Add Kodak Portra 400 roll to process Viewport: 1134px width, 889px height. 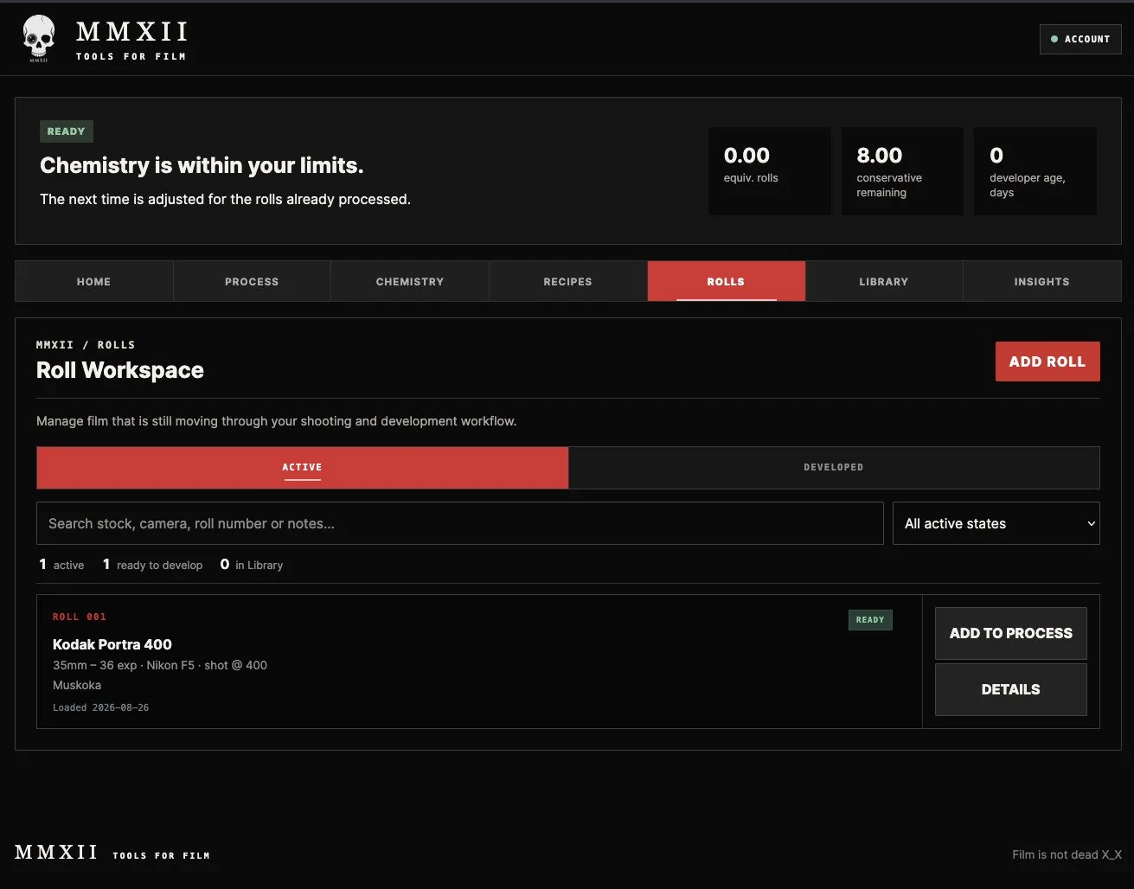[1011, 633]
